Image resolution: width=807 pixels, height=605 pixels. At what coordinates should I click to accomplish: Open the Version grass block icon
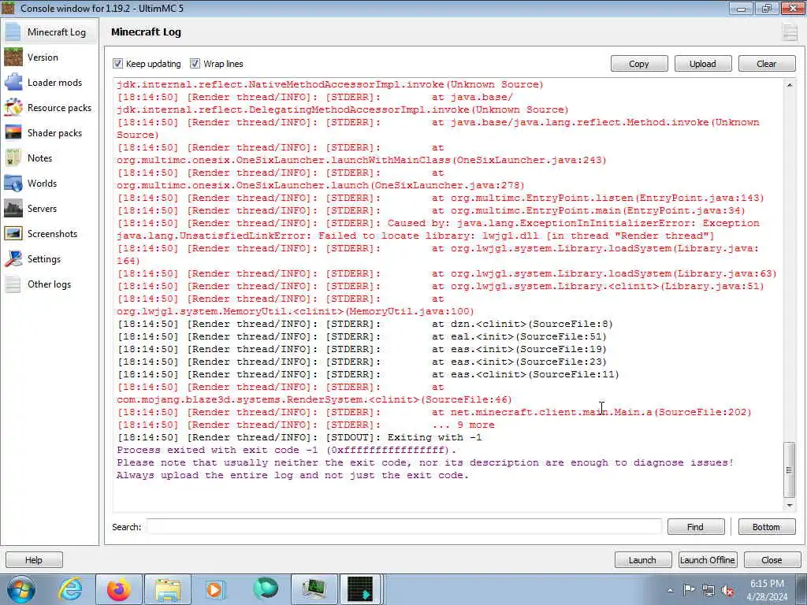[x=13, y=57]
